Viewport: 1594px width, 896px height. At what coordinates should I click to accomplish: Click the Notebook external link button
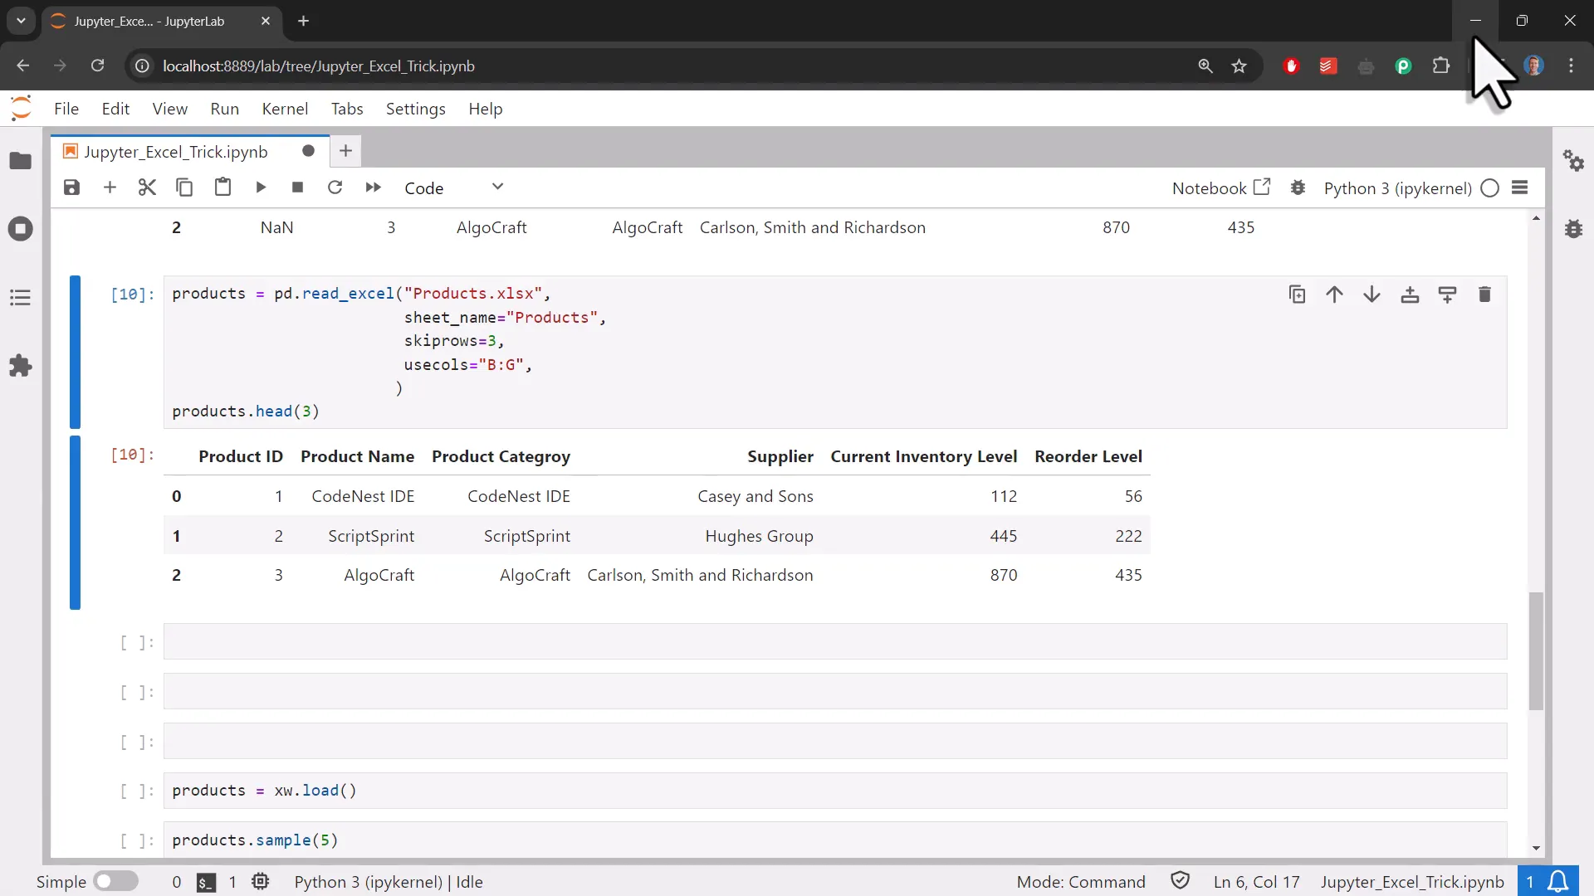click(x=1263, y=187)
